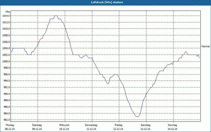Click the 11.12.14 date label
The image size is (211, 132).
pyautogui.click(x=91, y=129)
